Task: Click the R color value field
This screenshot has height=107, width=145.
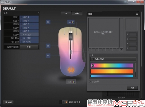Action: (133, 34)
